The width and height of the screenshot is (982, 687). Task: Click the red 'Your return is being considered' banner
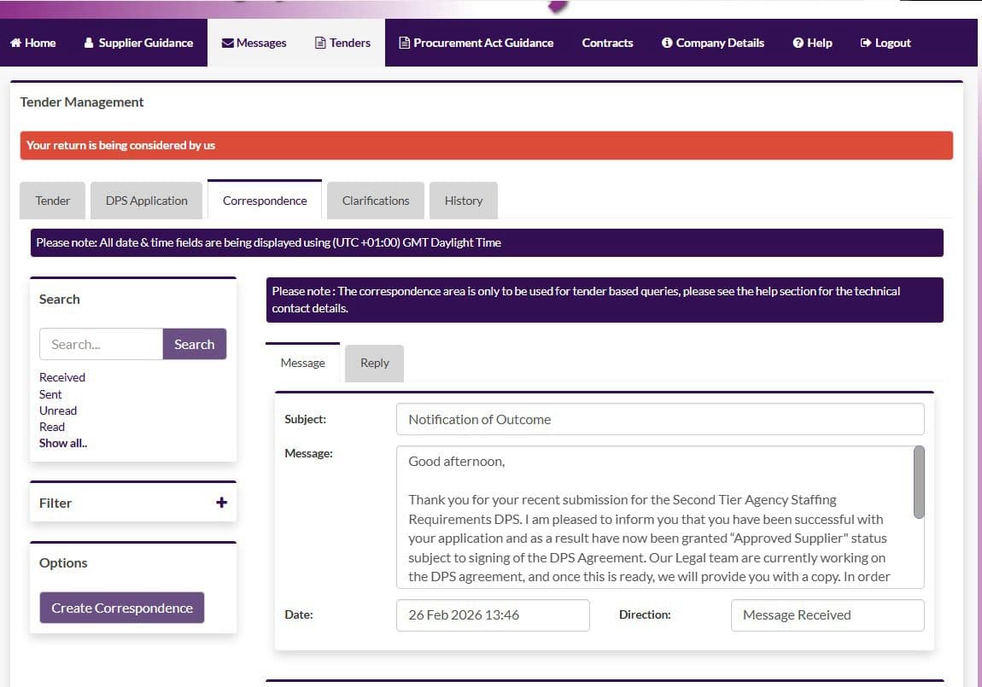(487, 145)
